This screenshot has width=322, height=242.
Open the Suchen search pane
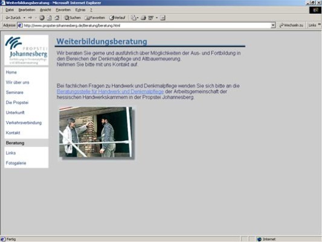72,18
